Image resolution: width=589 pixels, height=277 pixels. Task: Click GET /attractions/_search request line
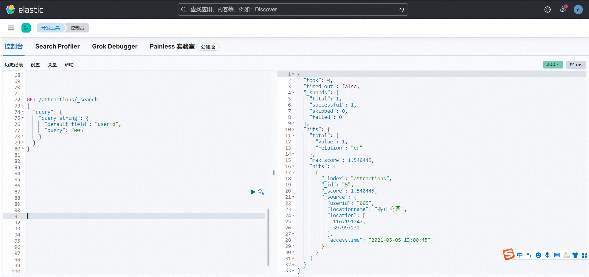click(62, 99)
